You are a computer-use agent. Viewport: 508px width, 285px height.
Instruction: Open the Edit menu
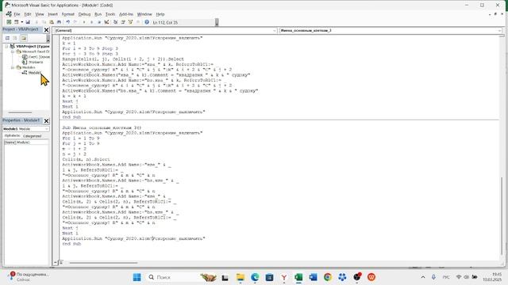pyautogui.click(x=28, y=14)
